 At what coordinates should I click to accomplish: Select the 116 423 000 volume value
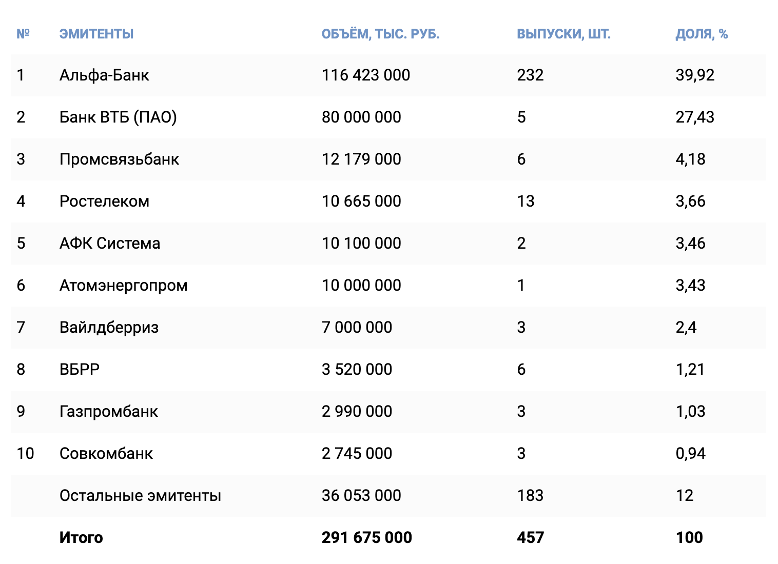tap(366, 75)
